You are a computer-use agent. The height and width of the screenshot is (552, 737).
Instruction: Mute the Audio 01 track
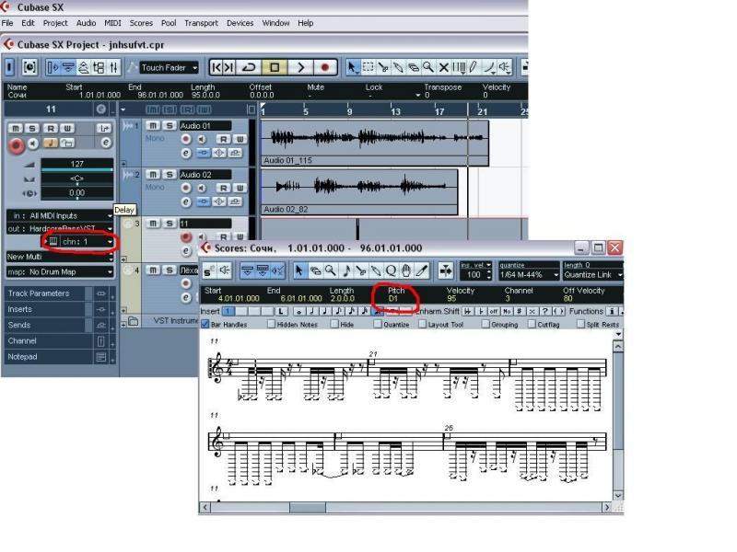point(153,126)
